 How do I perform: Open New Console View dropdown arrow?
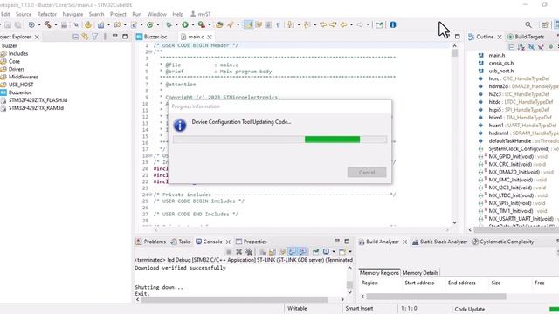click(350, 252)
